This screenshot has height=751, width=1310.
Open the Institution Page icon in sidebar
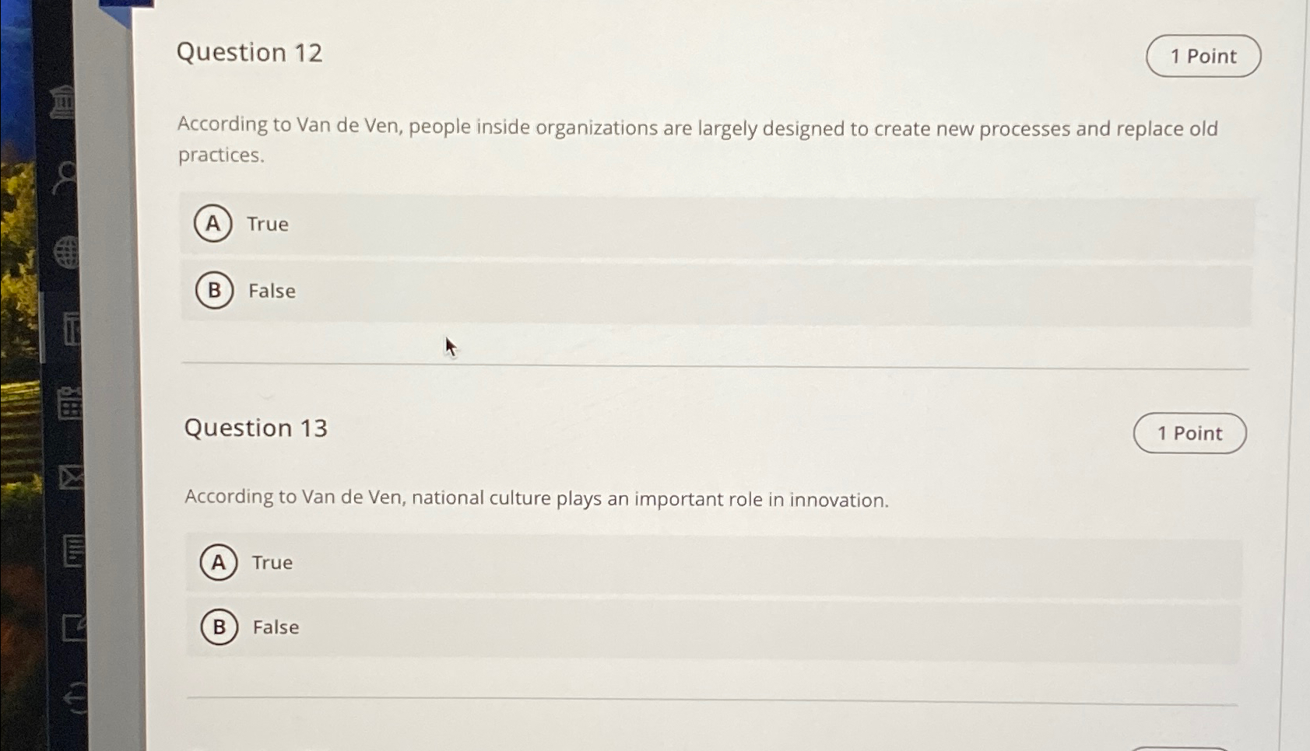pos(64,101)
